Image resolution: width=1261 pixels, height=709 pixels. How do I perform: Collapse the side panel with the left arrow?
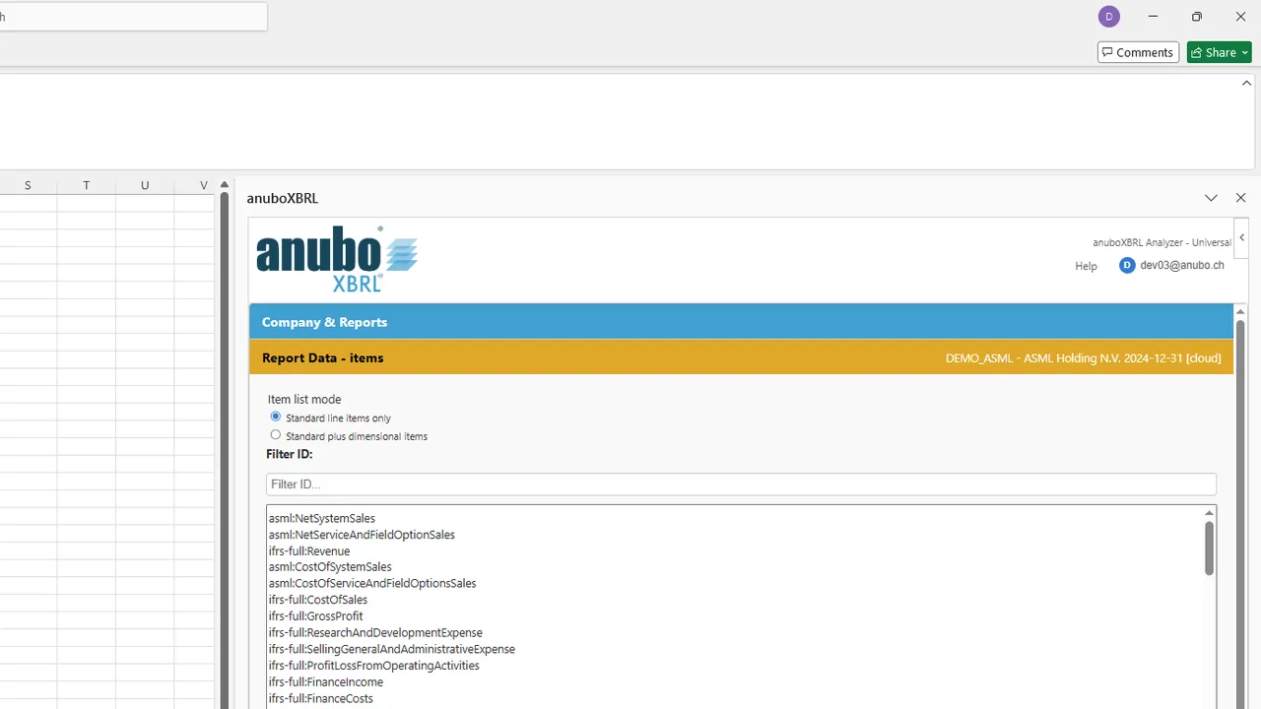pos(1241,238)
